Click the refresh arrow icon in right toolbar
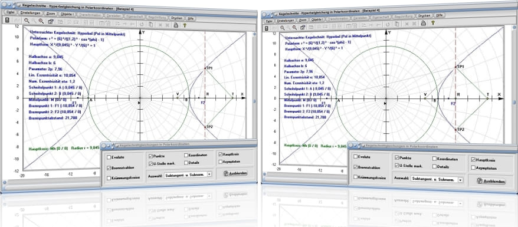Viewport: 518px width, 227px height. pos(388,24)
